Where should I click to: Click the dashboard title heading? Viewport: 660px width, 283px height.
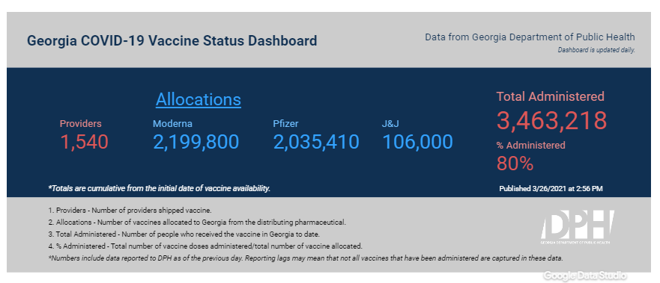[172, 40]
